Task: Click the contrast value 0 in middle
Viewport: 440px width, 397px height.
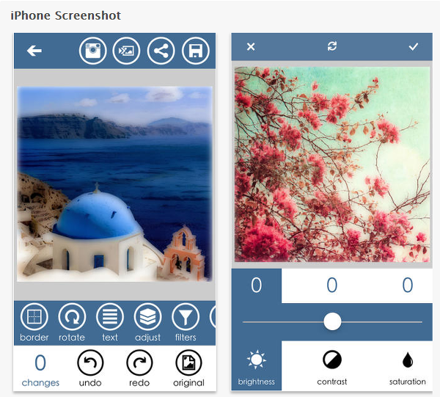Action: pyautogui.click(x=332, y=285)
